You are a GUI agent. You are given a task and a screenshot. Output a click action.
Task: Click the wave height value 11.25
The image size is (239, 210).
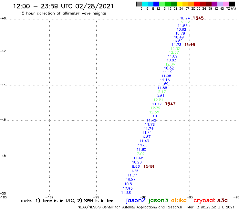[x=134, y=171]
